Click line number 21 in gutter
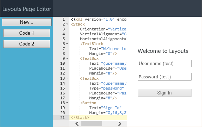The image size is (202, 127). (x=63, y=118)
